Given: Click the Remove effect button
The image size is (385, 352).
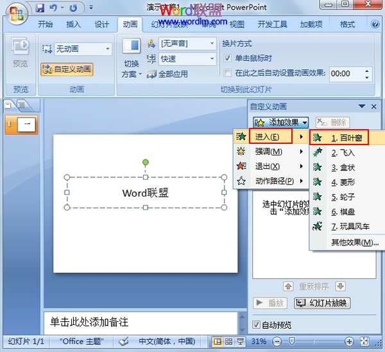Looking at the screenshot, I should coord(332,122).
